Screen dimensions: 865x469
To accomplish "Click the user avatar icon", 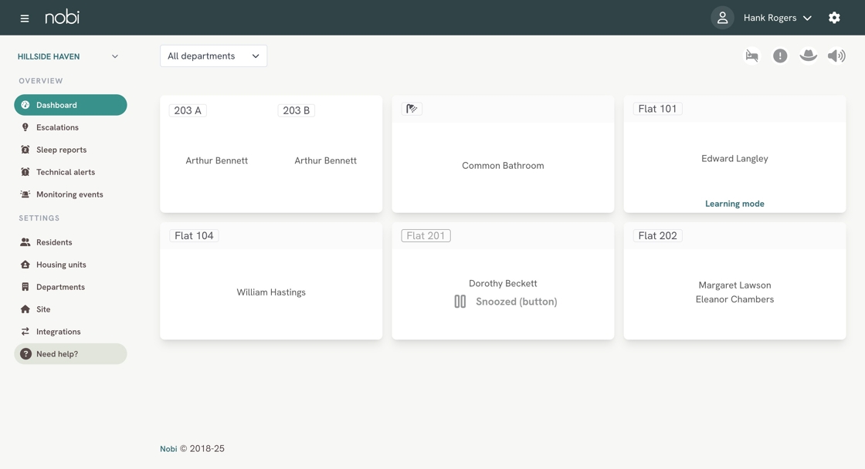I will (x=722, y=18).
